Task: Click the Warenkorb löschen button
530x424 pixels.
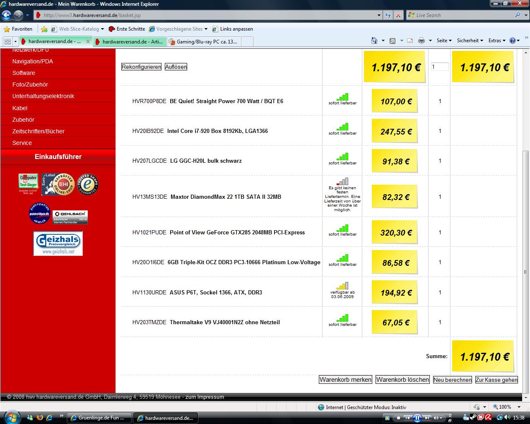Action: pos(402,380)
